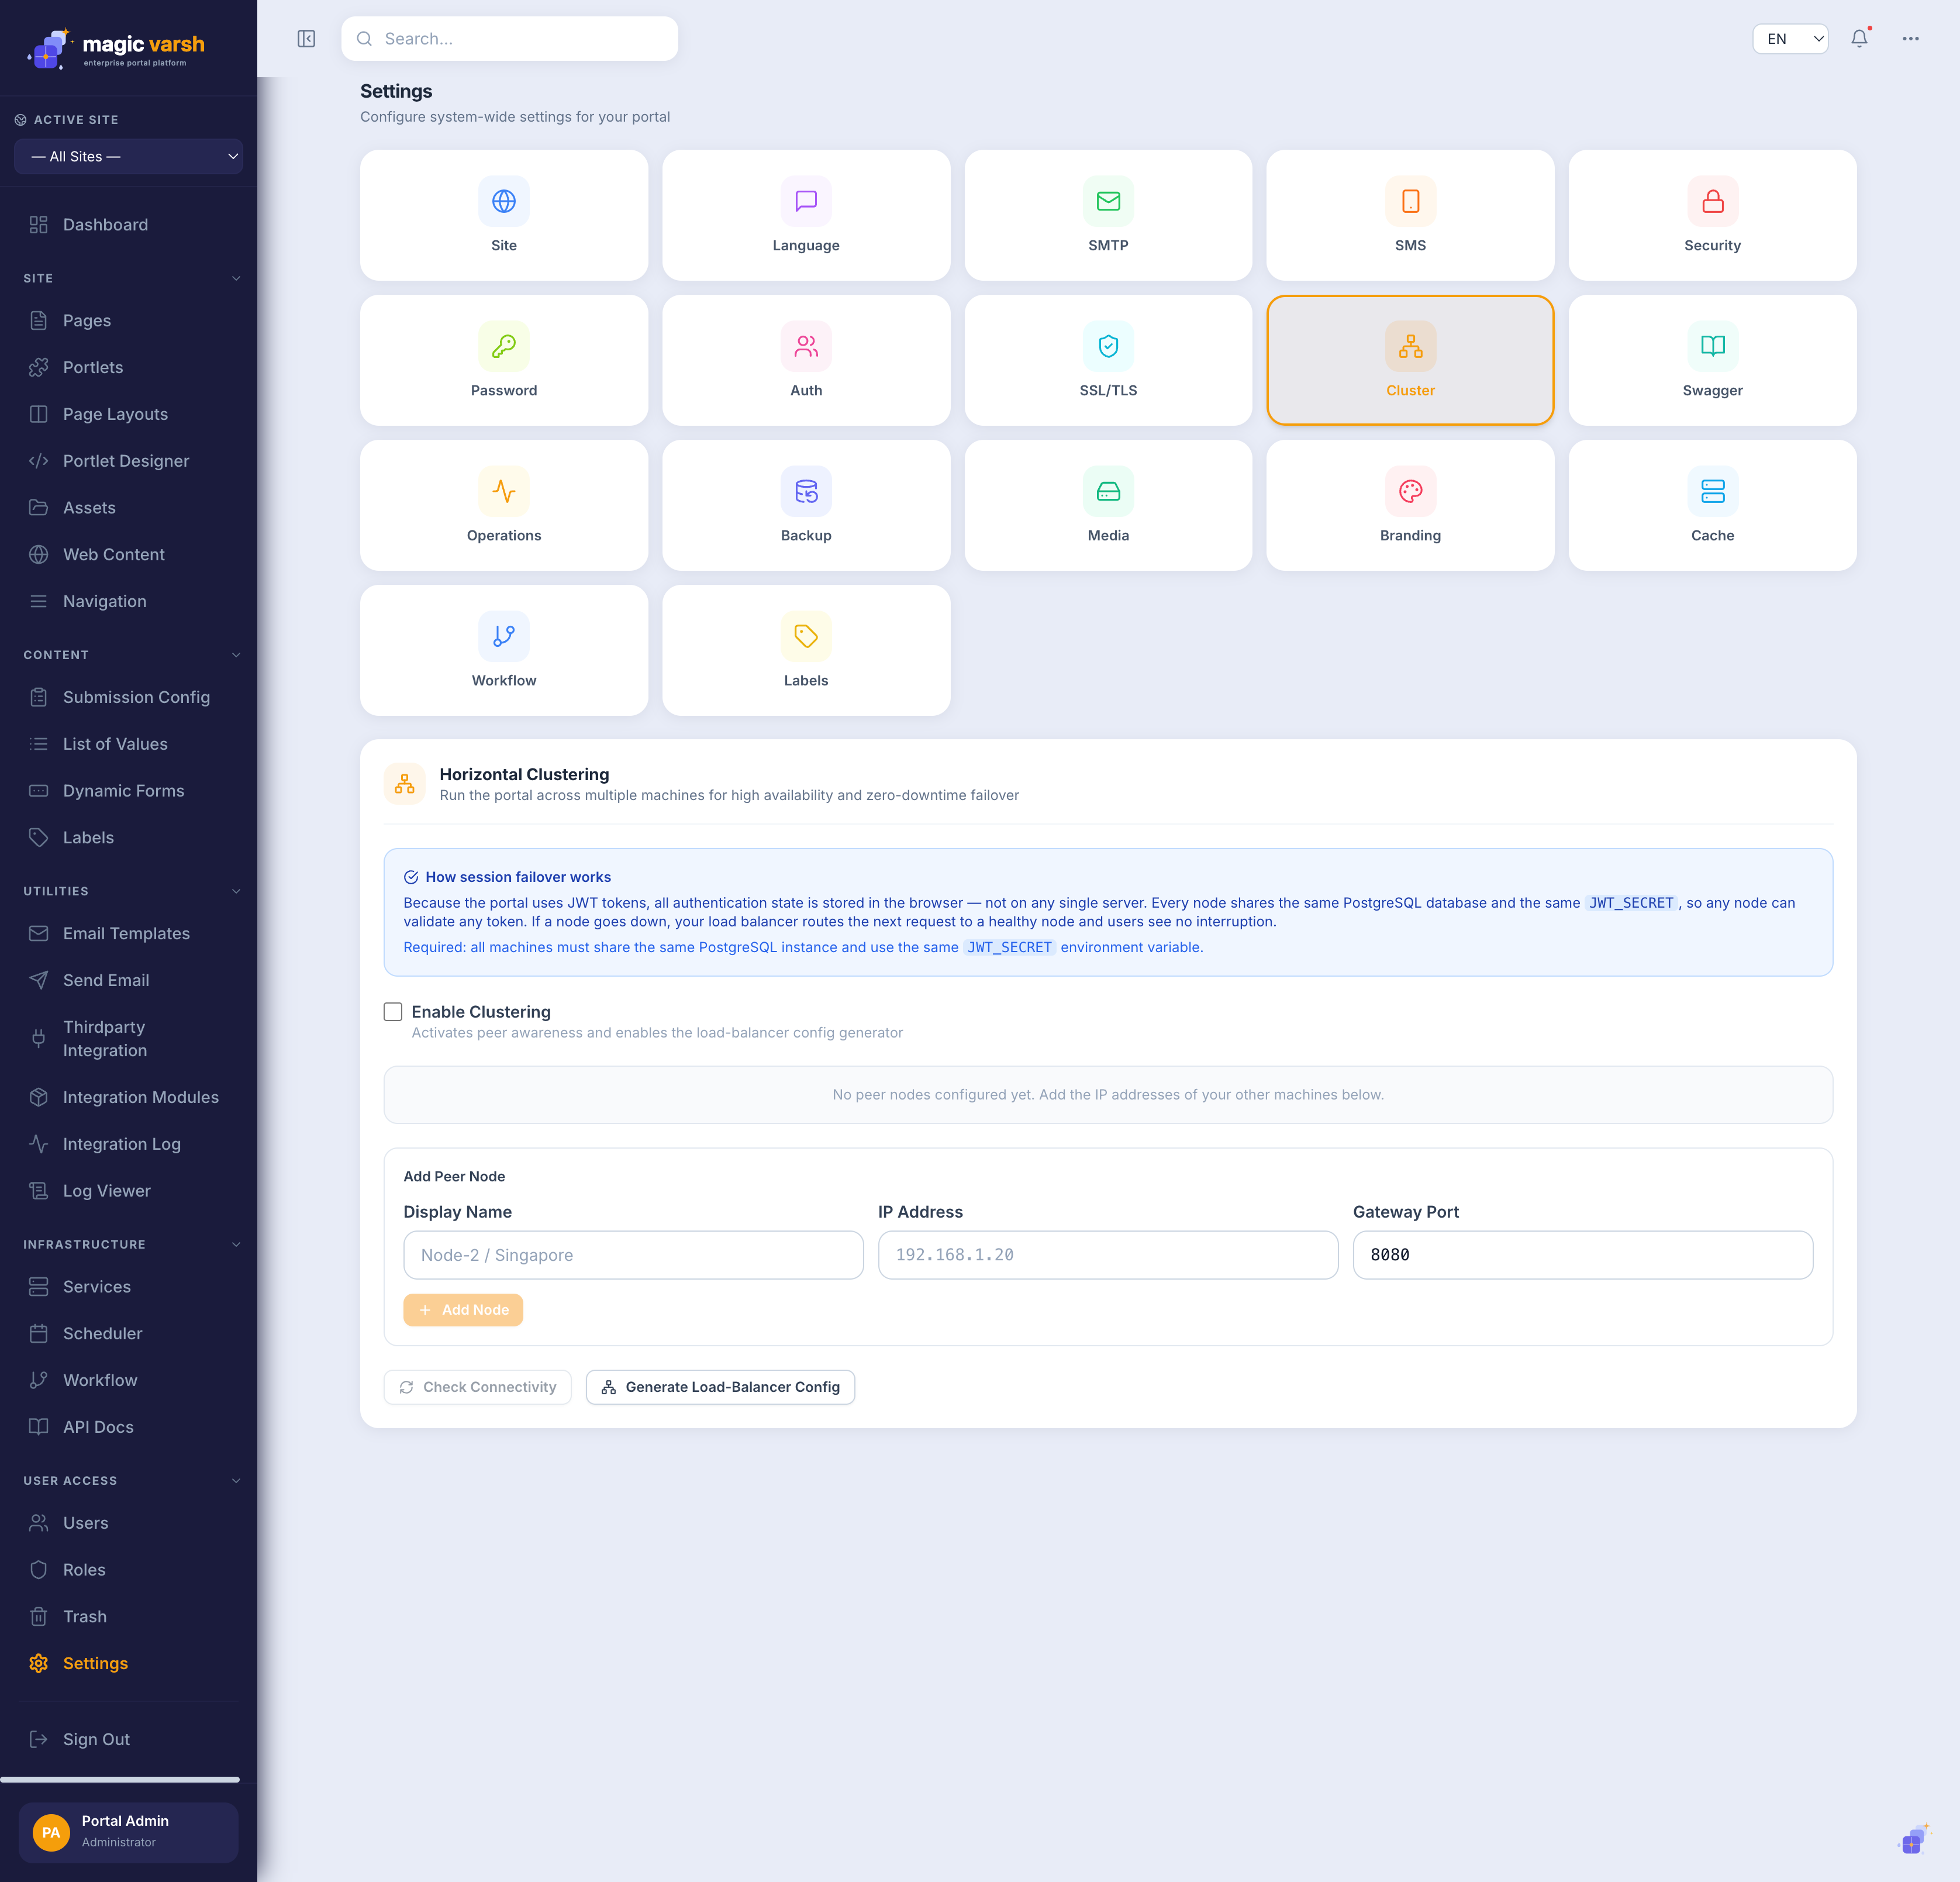This screenshot has height=1882, width=1960.
Task: Open the SMTP mail settings card
Action: (1108, 215)
